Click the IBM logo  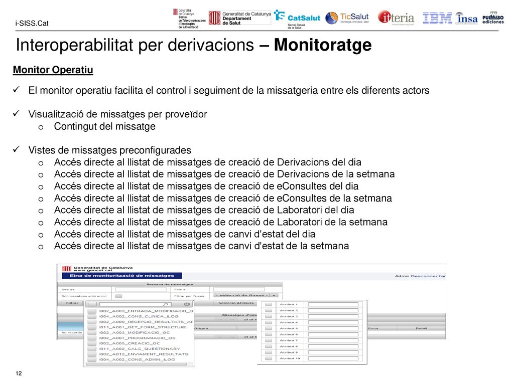(437, 18)
